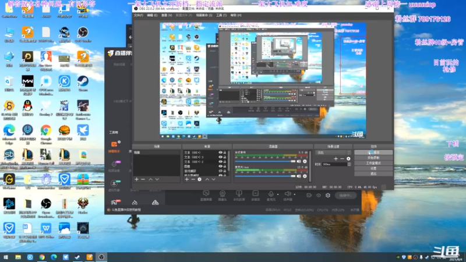Click the 设置 (settings) button in OBS controls

(373, 168)
